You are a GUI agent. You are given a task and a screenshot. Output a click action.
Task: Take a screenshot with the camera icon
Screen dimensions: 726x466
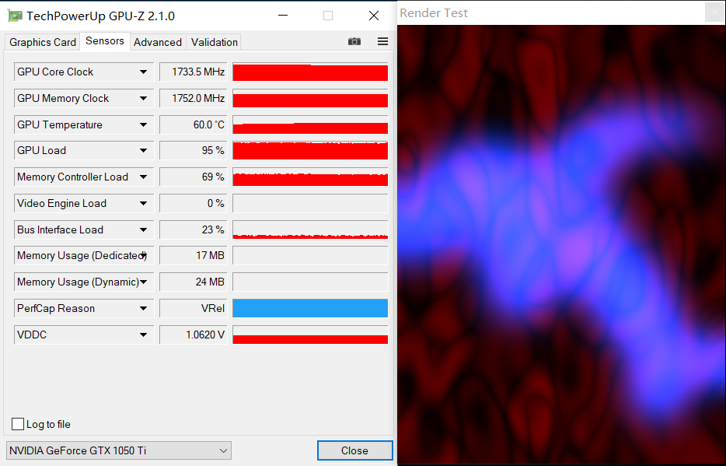pyautogui.click(x=354, y=42)
